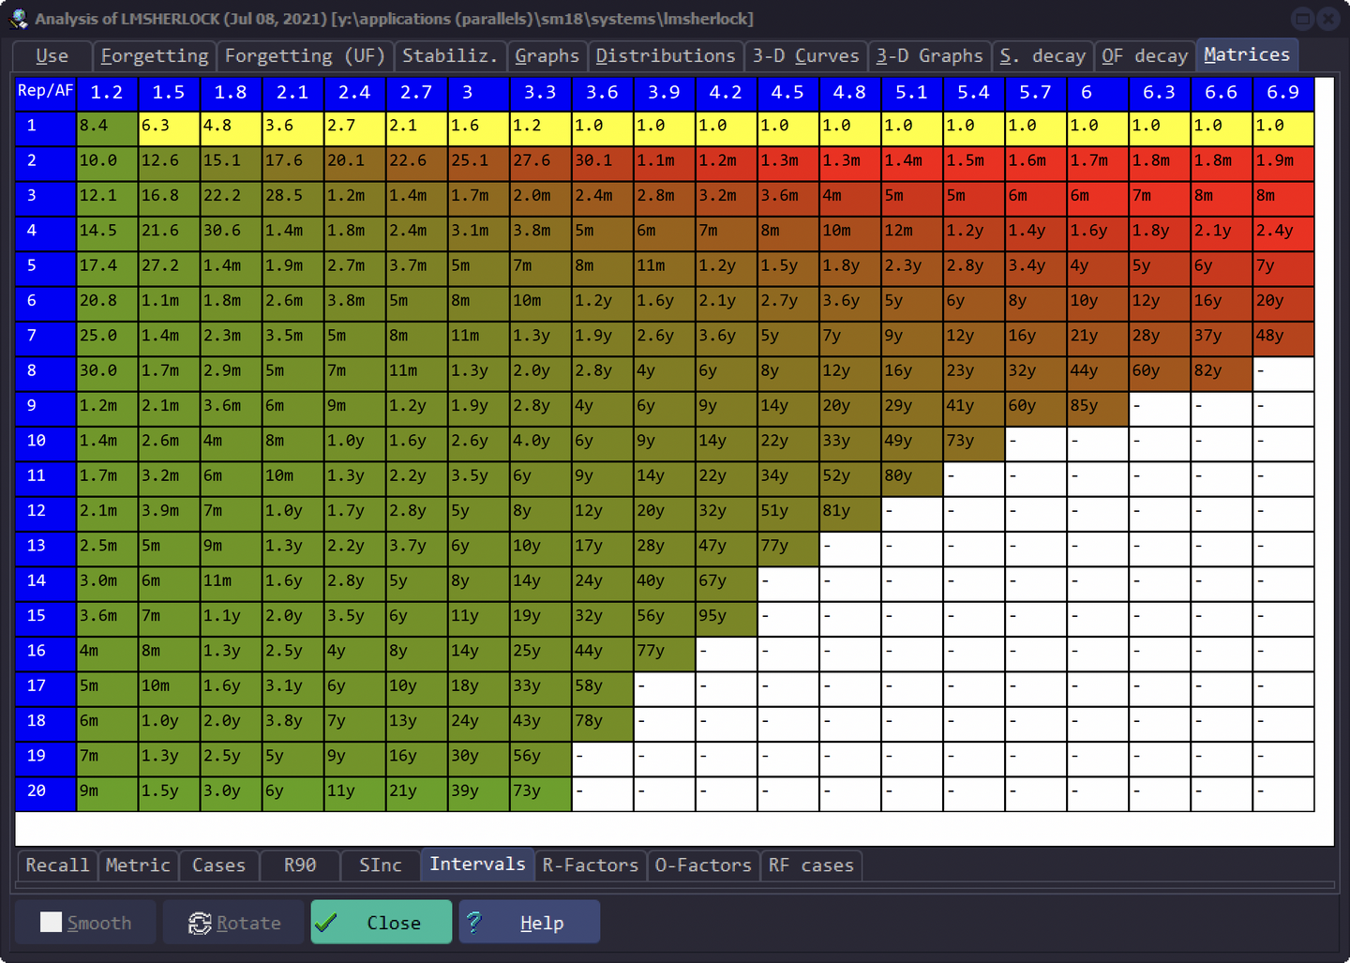Click the cell reading 30.1
1350x963 pixels.
(602, 163)
